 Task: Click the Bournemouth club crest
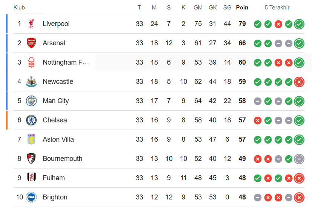pyautogui.click(x=31, y=159)
